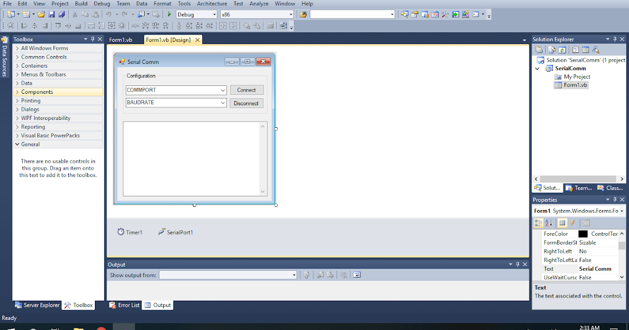Open the Debug menu

(102, 4)
